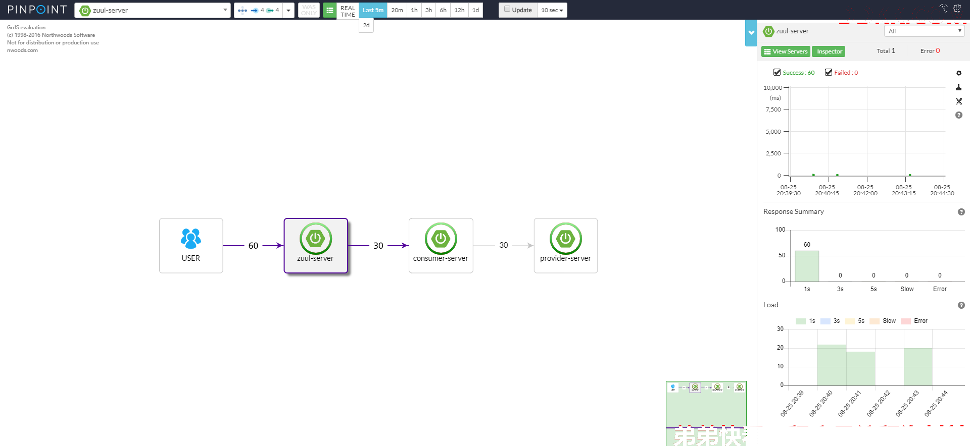This screenshot has height=446, width=970.
Task: Click the nwoods.com text link
Action: (x=22, y=50)
